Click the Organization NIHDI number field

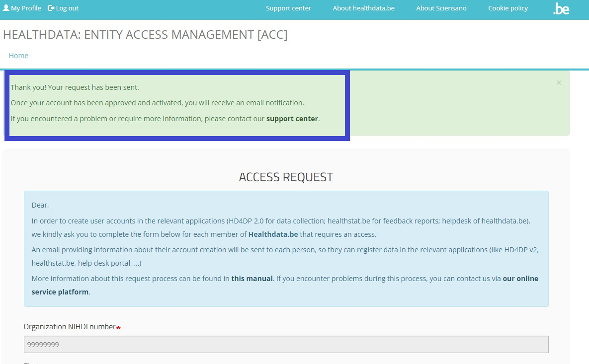pos(286,344)
